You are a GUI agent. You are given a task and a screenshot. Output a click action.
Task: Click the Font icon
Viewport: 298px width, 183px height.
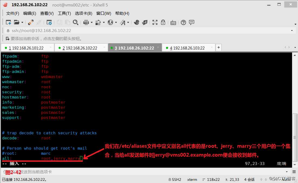(x=123, y=22)
